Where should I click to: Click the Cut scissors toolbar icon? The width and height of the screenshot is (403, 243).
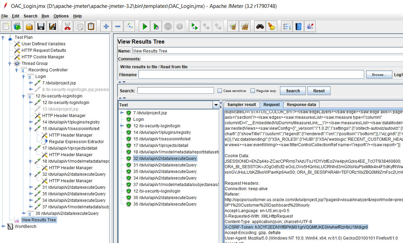point(67,26)
